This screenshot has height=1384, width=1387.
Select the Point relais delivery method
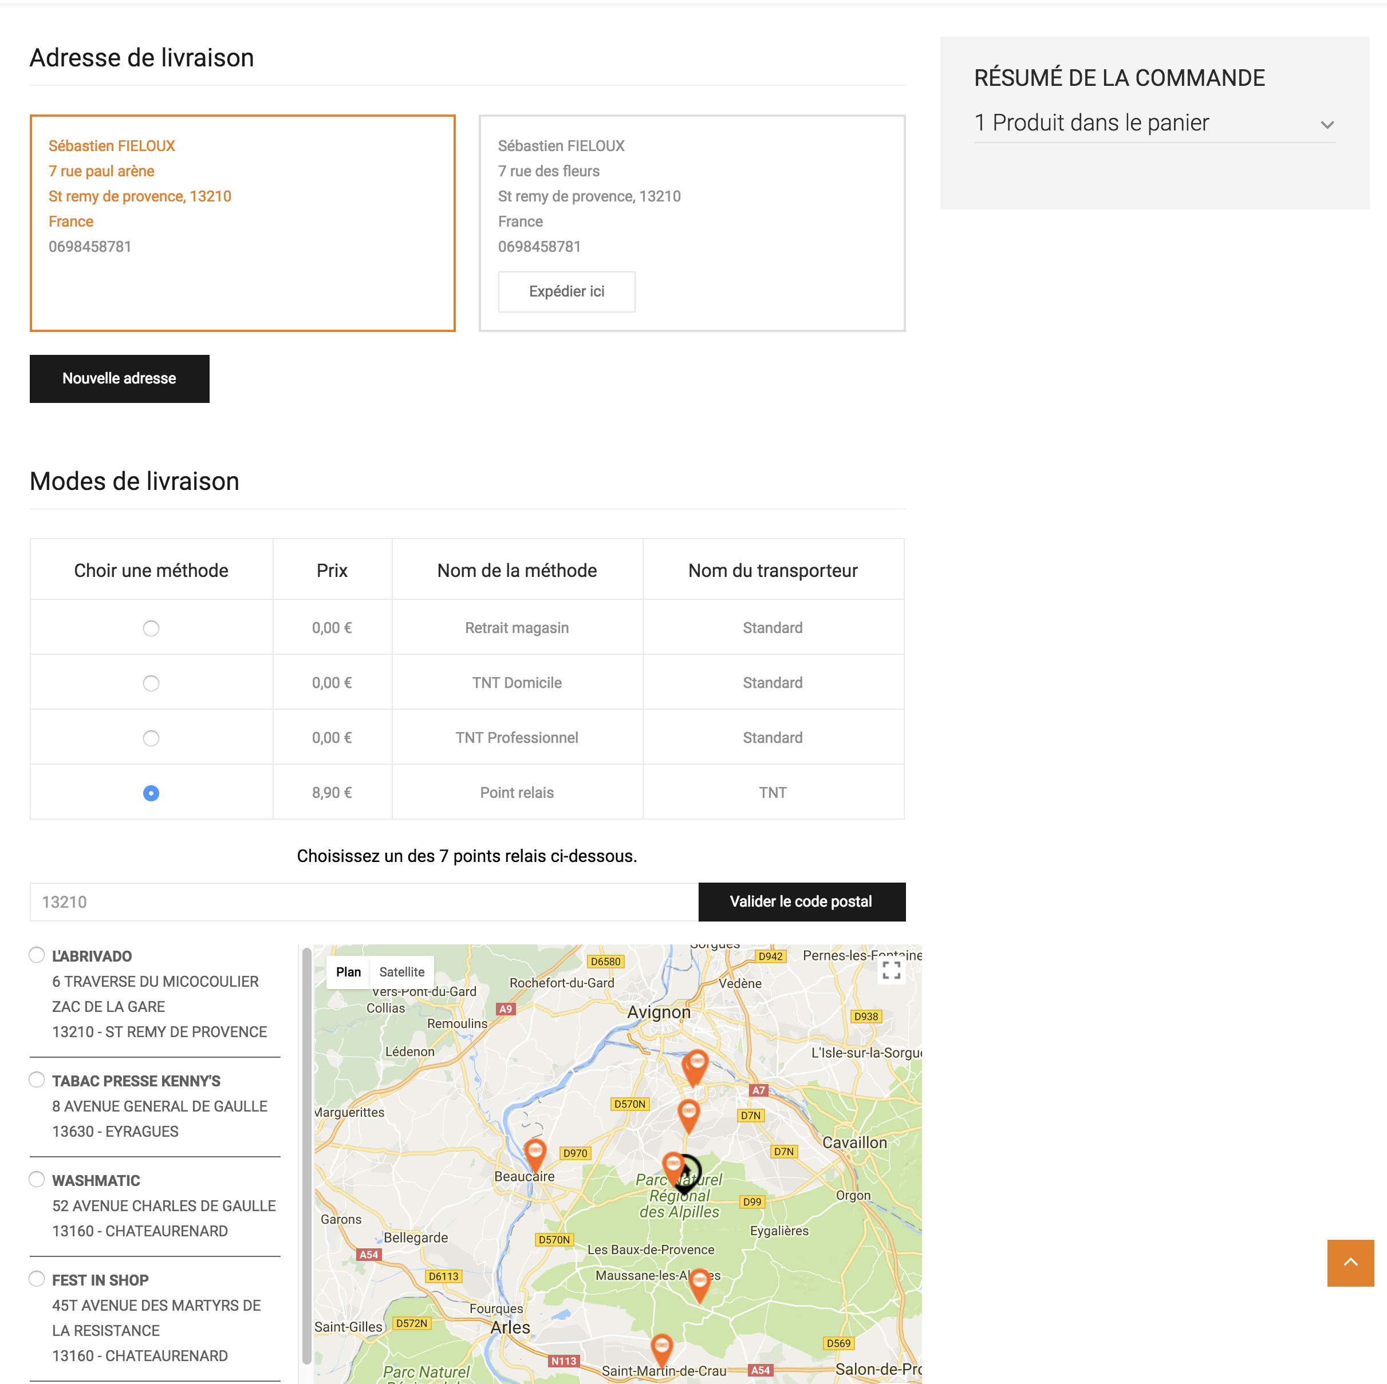click(151, 793)
